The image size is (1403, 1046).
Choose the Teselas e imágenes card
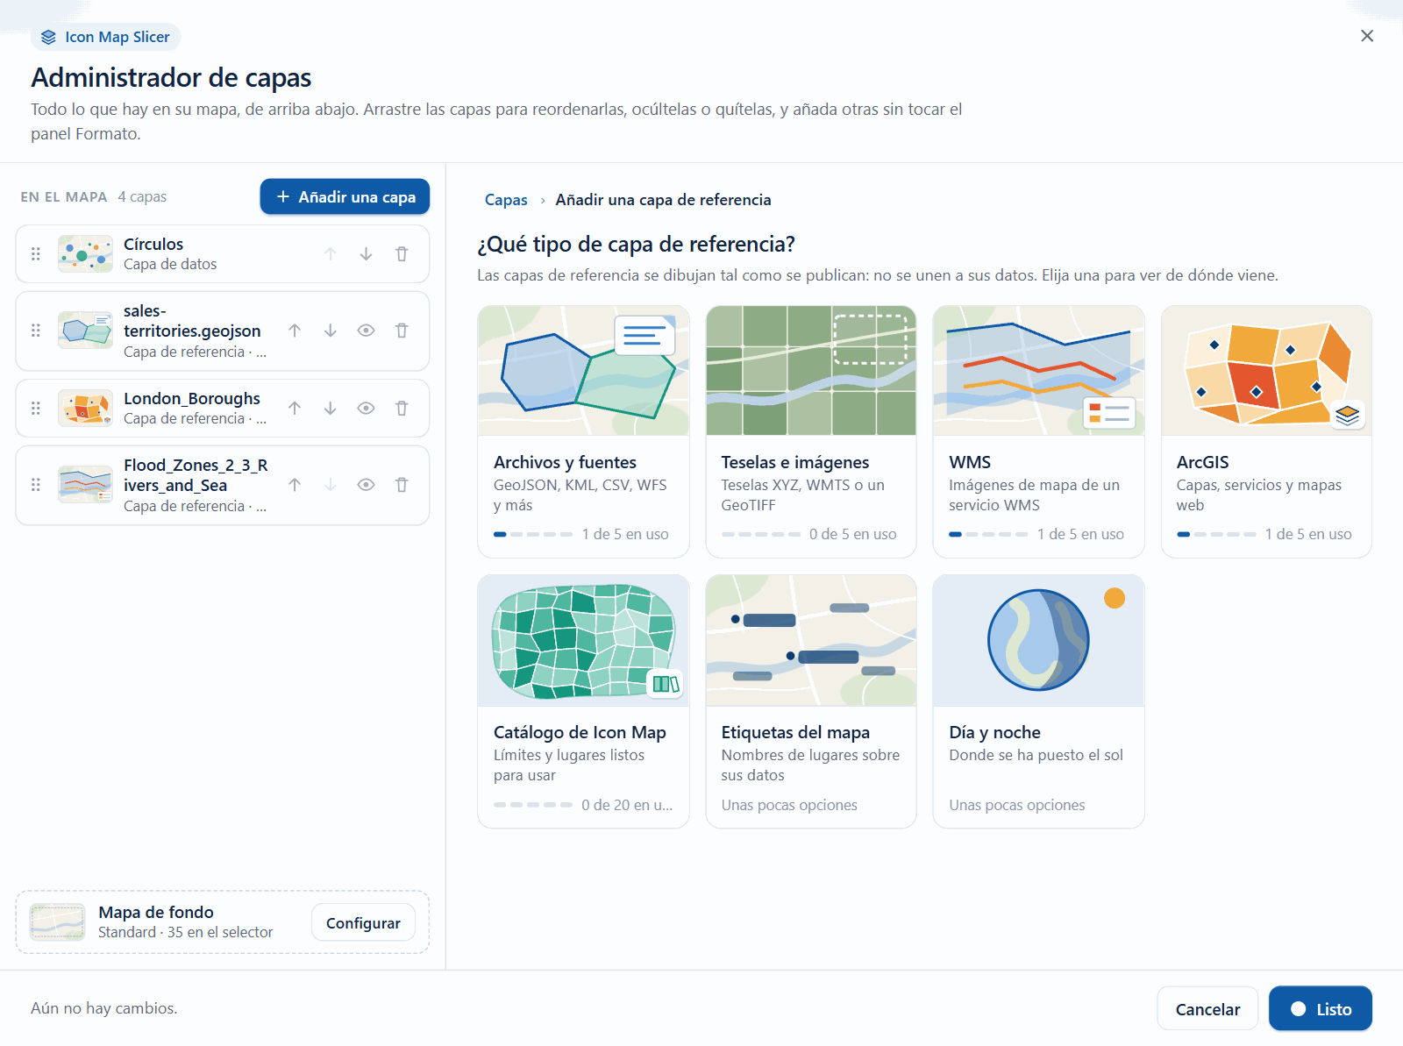pos(811,431)
